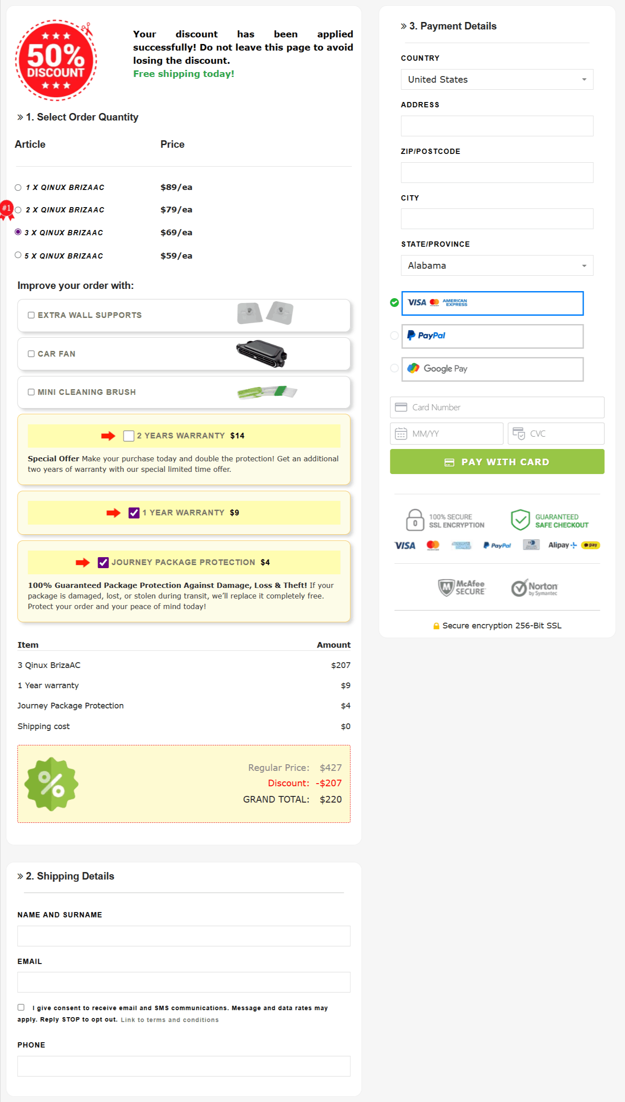The image size is (625, 1102).
Task: Select the Visa/American Express card option
Action: click(492, 303)
